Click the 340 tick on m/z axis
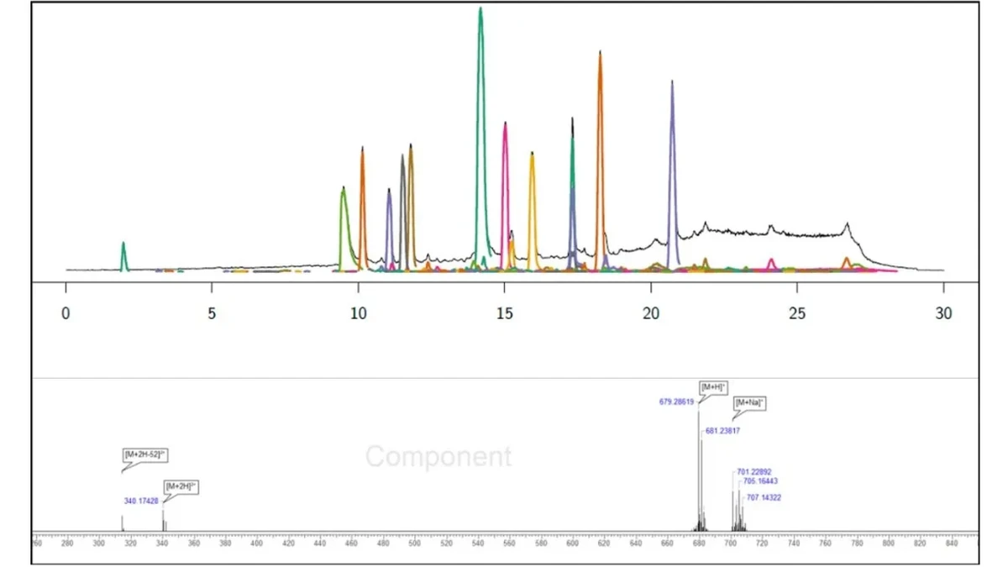This screenshot has width=1008, height=567. click(x=162, y=543)
